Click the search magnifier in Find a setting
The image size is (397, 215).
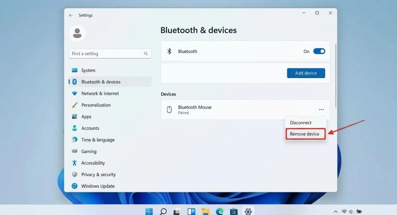[146, 54]
